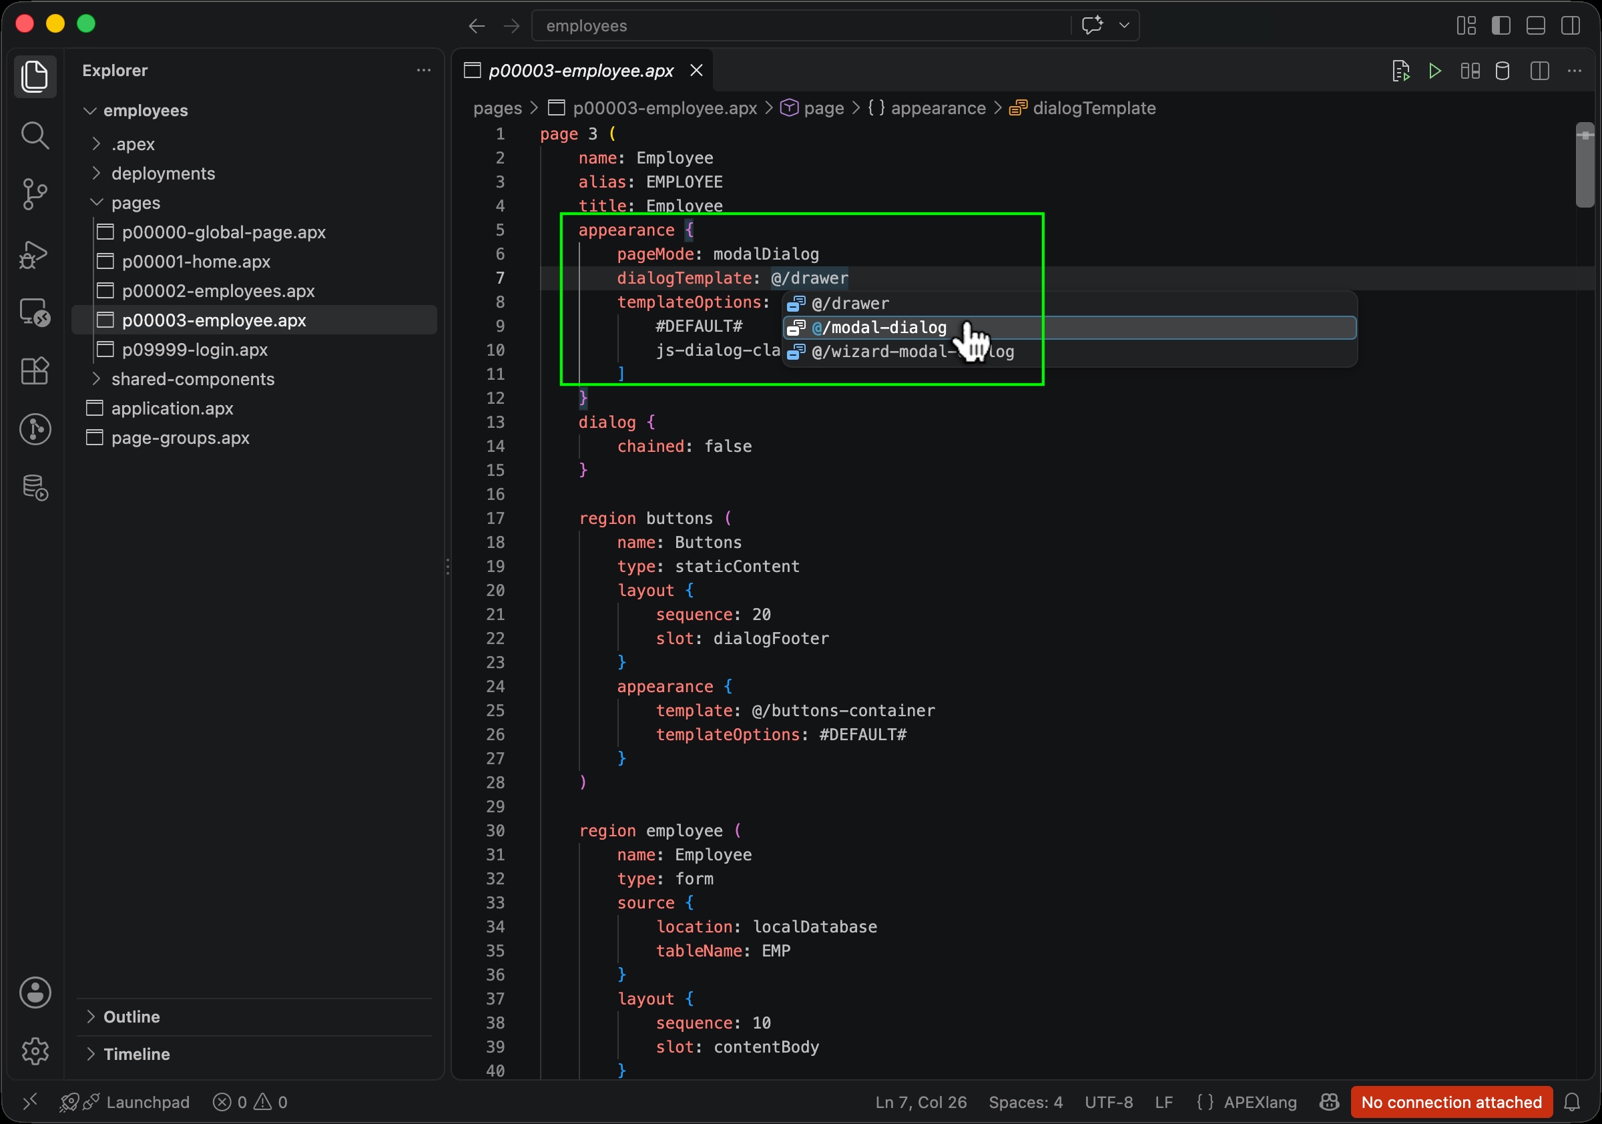This screenshot has height=1124, width=1602.
Task: Split the editor to the right
Action: [x=1540, y=71]
